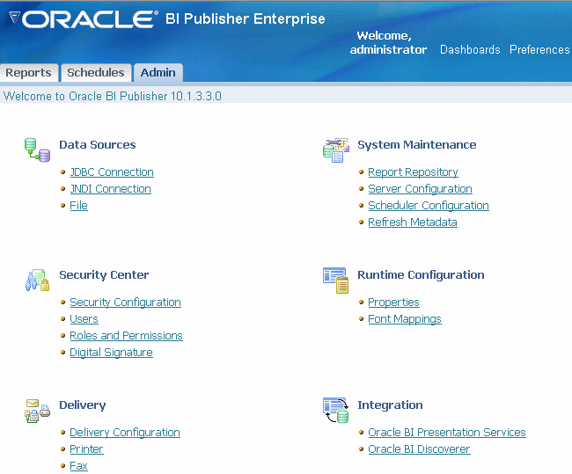Viewport: 572px width, 474px height.
Task: Open the JDBC Connection link
Action: pyautogui.click(x=112, y=172)
